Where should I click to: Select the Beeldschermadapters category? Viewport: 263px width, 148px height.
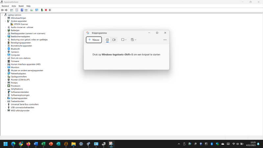(x=20, y=37)
